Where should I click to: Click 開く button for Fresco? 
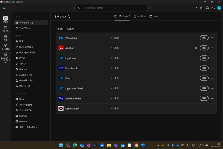(204, 78)
